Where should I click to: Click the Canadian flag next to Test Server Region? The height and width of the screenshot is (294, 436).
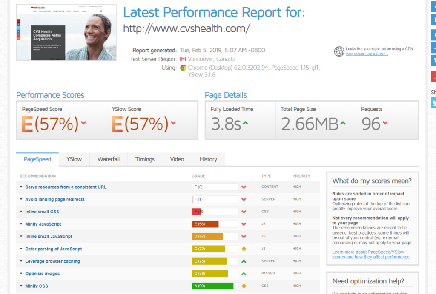(184, 59)
